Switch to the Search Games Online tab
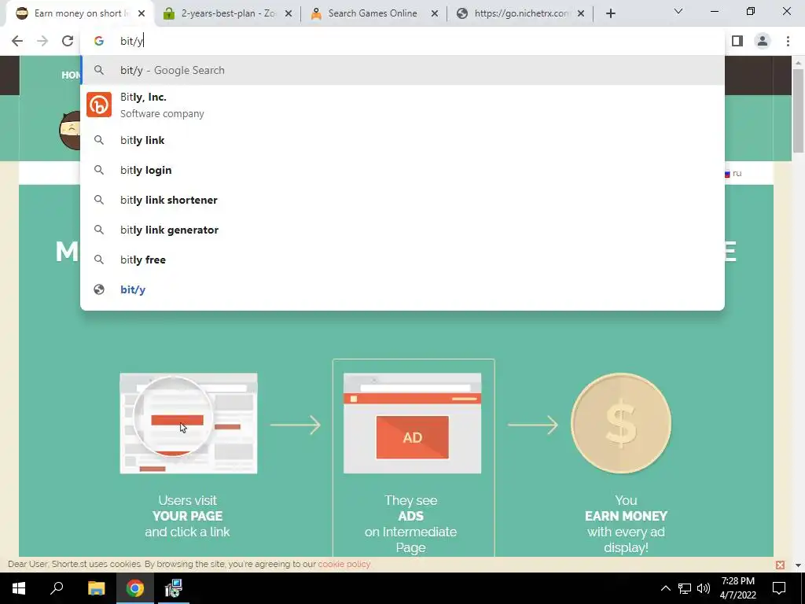This screenshot has height=604, width=805. point(373,14)
